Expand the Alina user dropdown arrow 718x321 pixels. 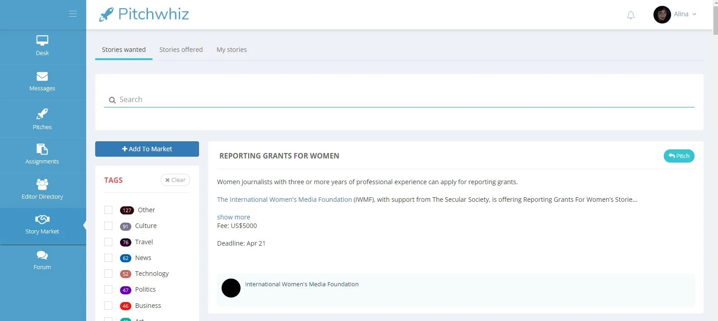tap(694, 14)
